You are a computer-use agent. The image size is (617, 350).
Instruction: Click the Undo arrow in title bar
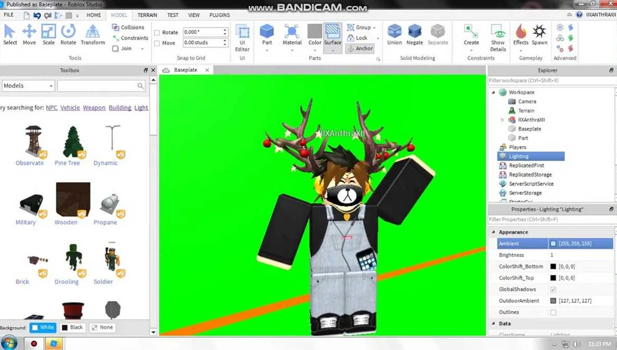[x=37, y=16]
